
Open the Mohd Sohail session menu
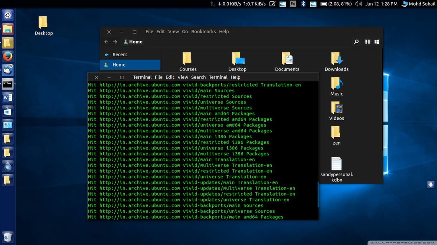(419, 4)
